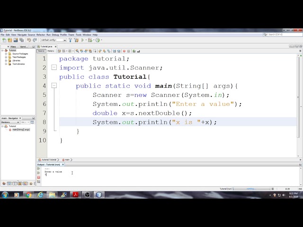Stop the running program with red square
The height and width of the screenshot is (227, 303).
tap(38, 177)
